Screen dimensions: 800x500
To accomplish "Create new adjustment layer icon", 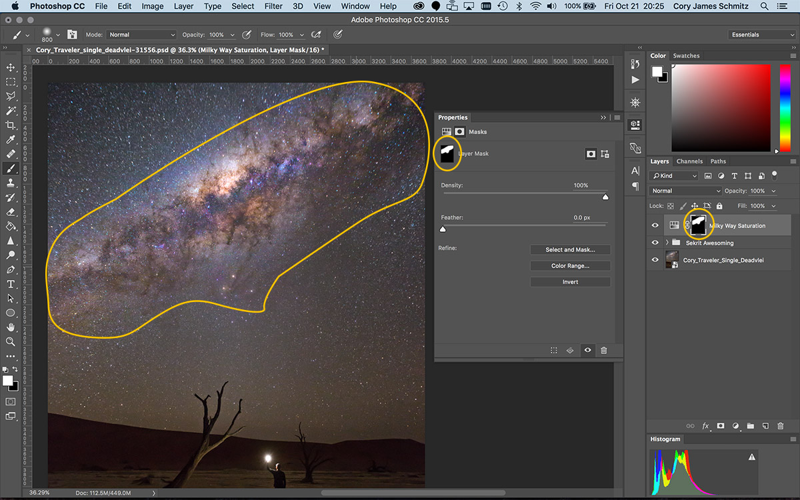I will click(735, 426).
